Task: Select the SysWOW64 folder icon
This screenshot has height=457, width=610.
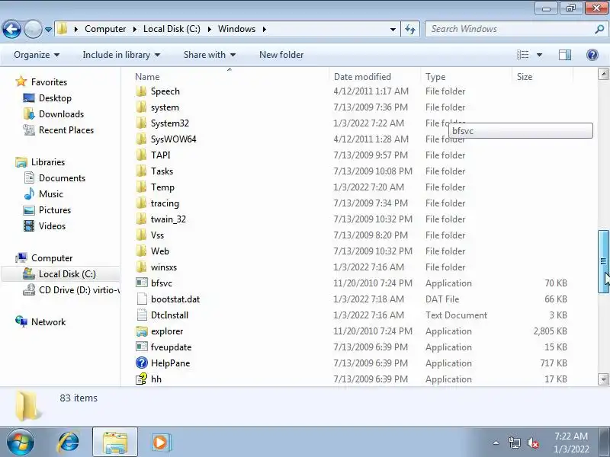Action: [x=142, y=139]
